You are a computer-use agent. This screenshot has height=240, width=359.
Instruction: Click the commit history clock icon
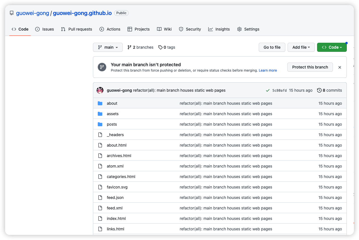point(319,90)
